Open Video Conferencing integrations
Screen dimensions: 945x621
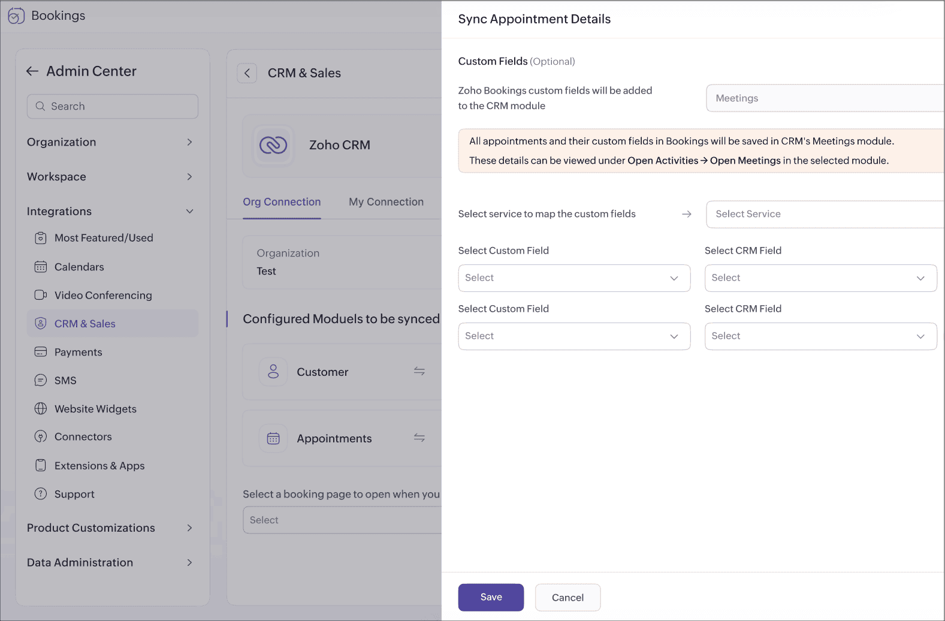click(x=103, y=295)
